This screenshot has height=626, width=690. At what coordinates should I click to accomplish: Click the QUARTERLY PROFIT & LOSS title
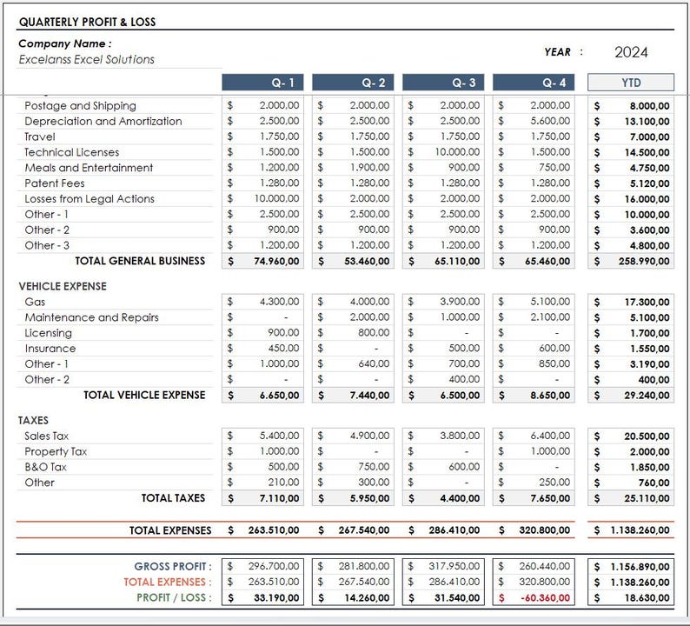[x=87, y=22]
